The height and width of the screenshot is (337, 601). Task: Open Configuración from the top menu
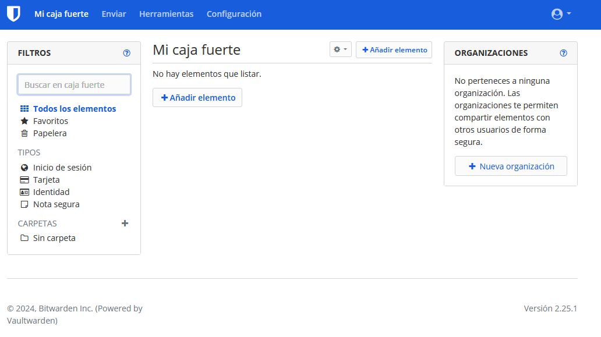click(x=234, y=14)
